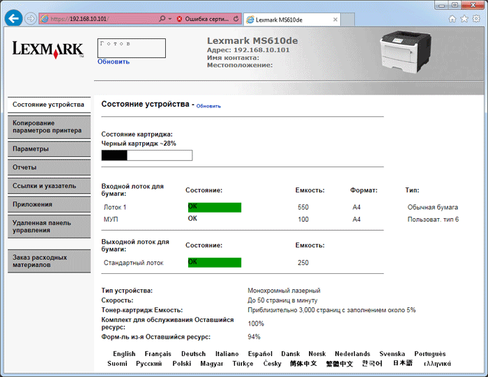Click the printer image thumbnail
The image size is (488, 377).
405,52
